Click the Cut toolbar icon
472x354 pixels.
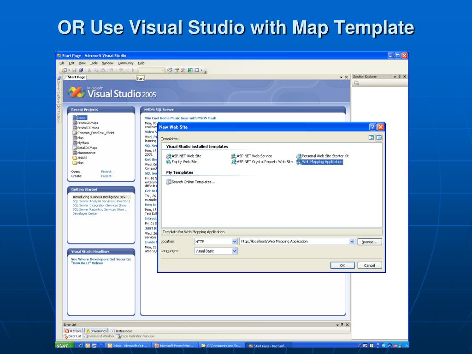89,70
